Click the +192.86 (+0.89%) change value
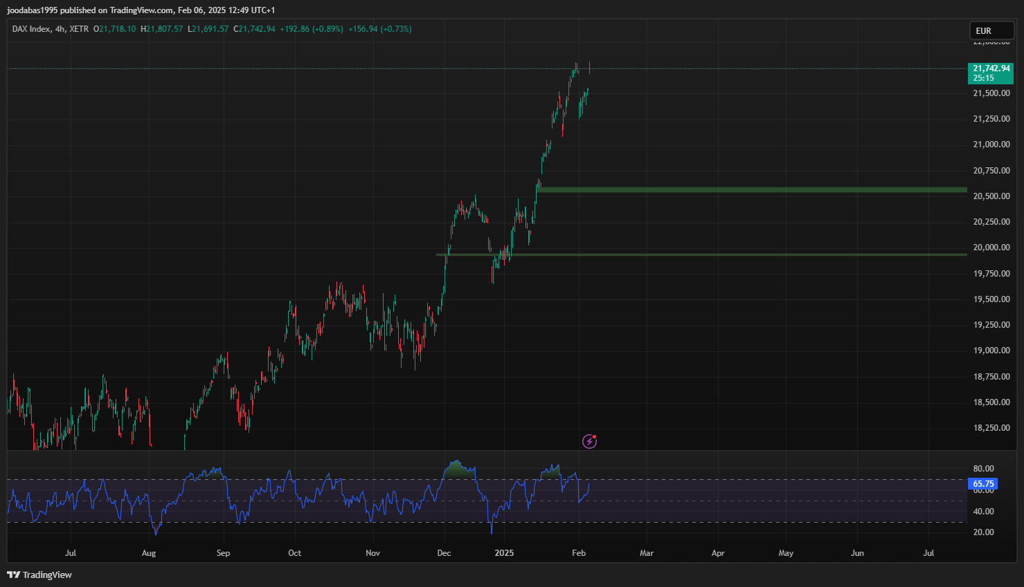This screenshot has width=1024, height=587. 312,29
